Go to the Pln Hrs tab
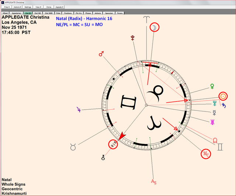The image size is (236, 196). coord(79,13)
